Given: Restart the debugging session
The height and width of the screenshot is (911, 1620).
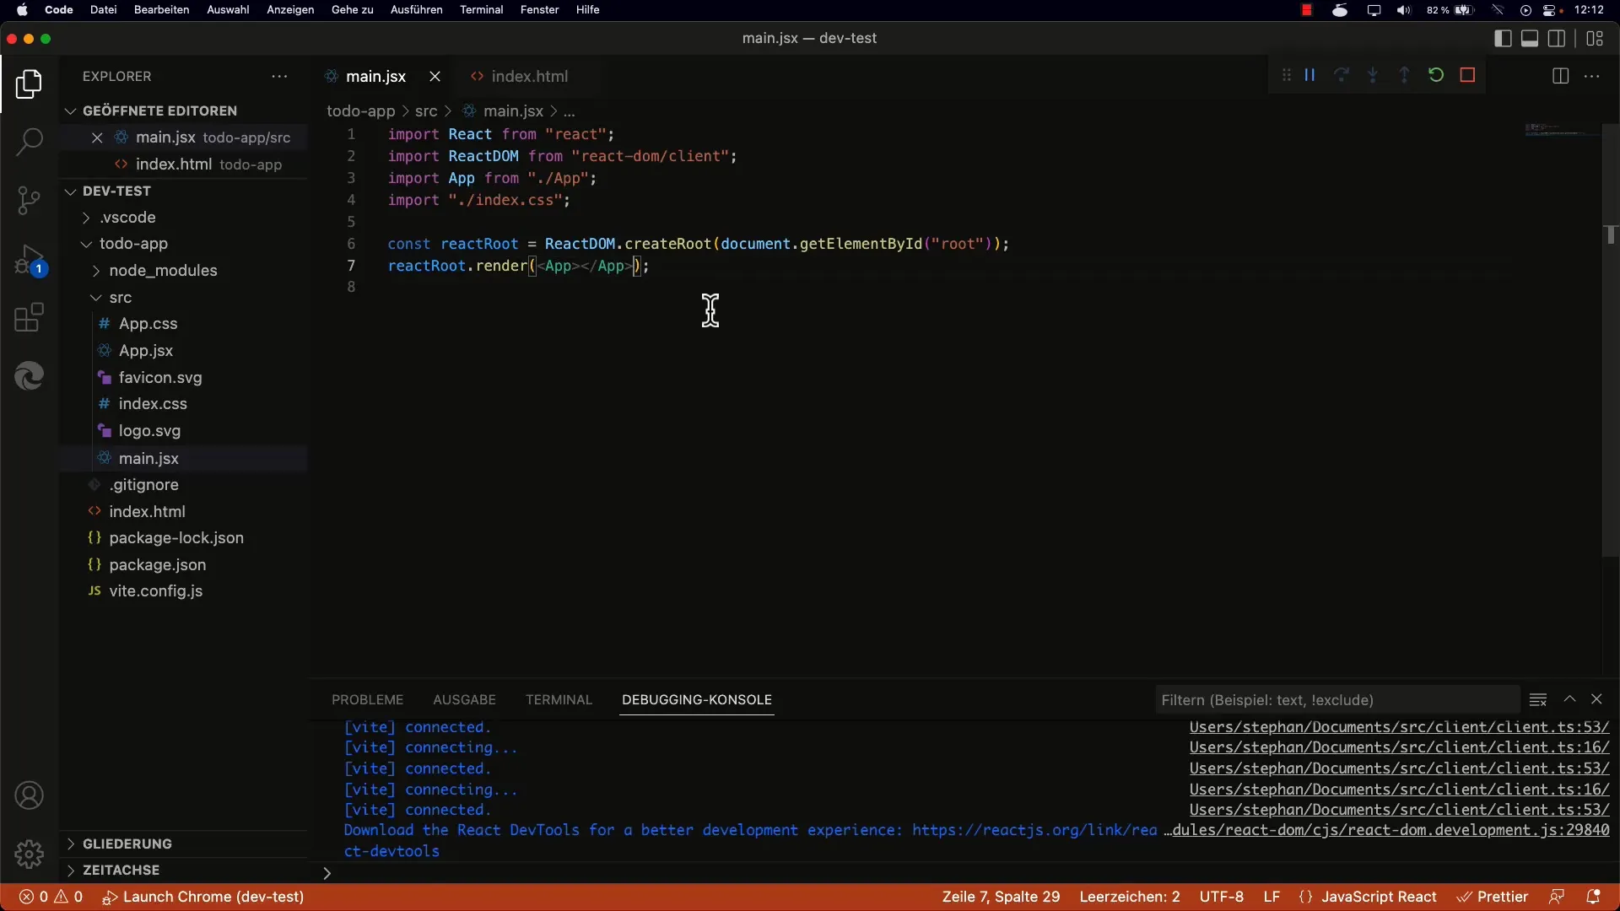Looking at the screenshot, I should [x=1436, y=75].
